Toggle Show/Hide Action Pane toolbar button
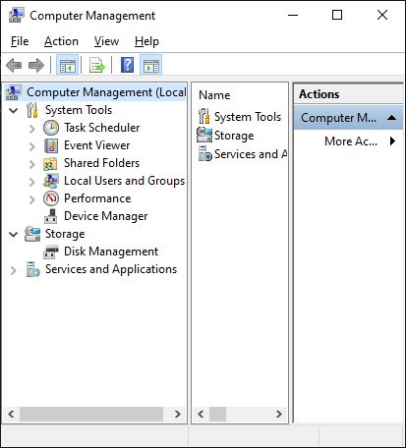406x448 pixels. click(x=151, y=65)
